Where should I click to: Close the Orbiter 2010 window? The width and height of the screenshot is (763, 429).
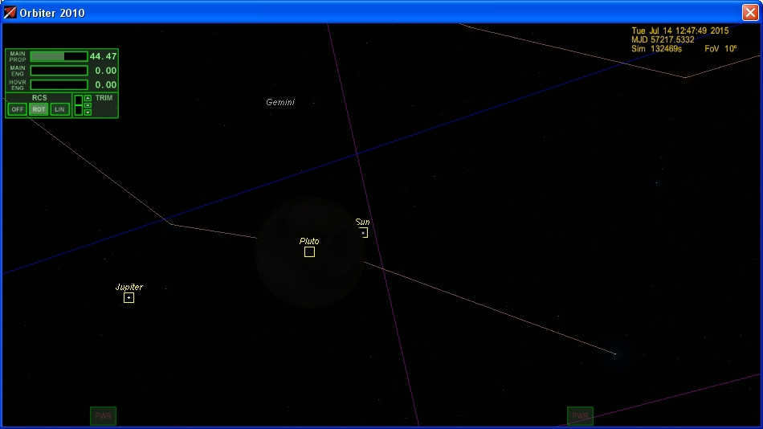(750, 12)
